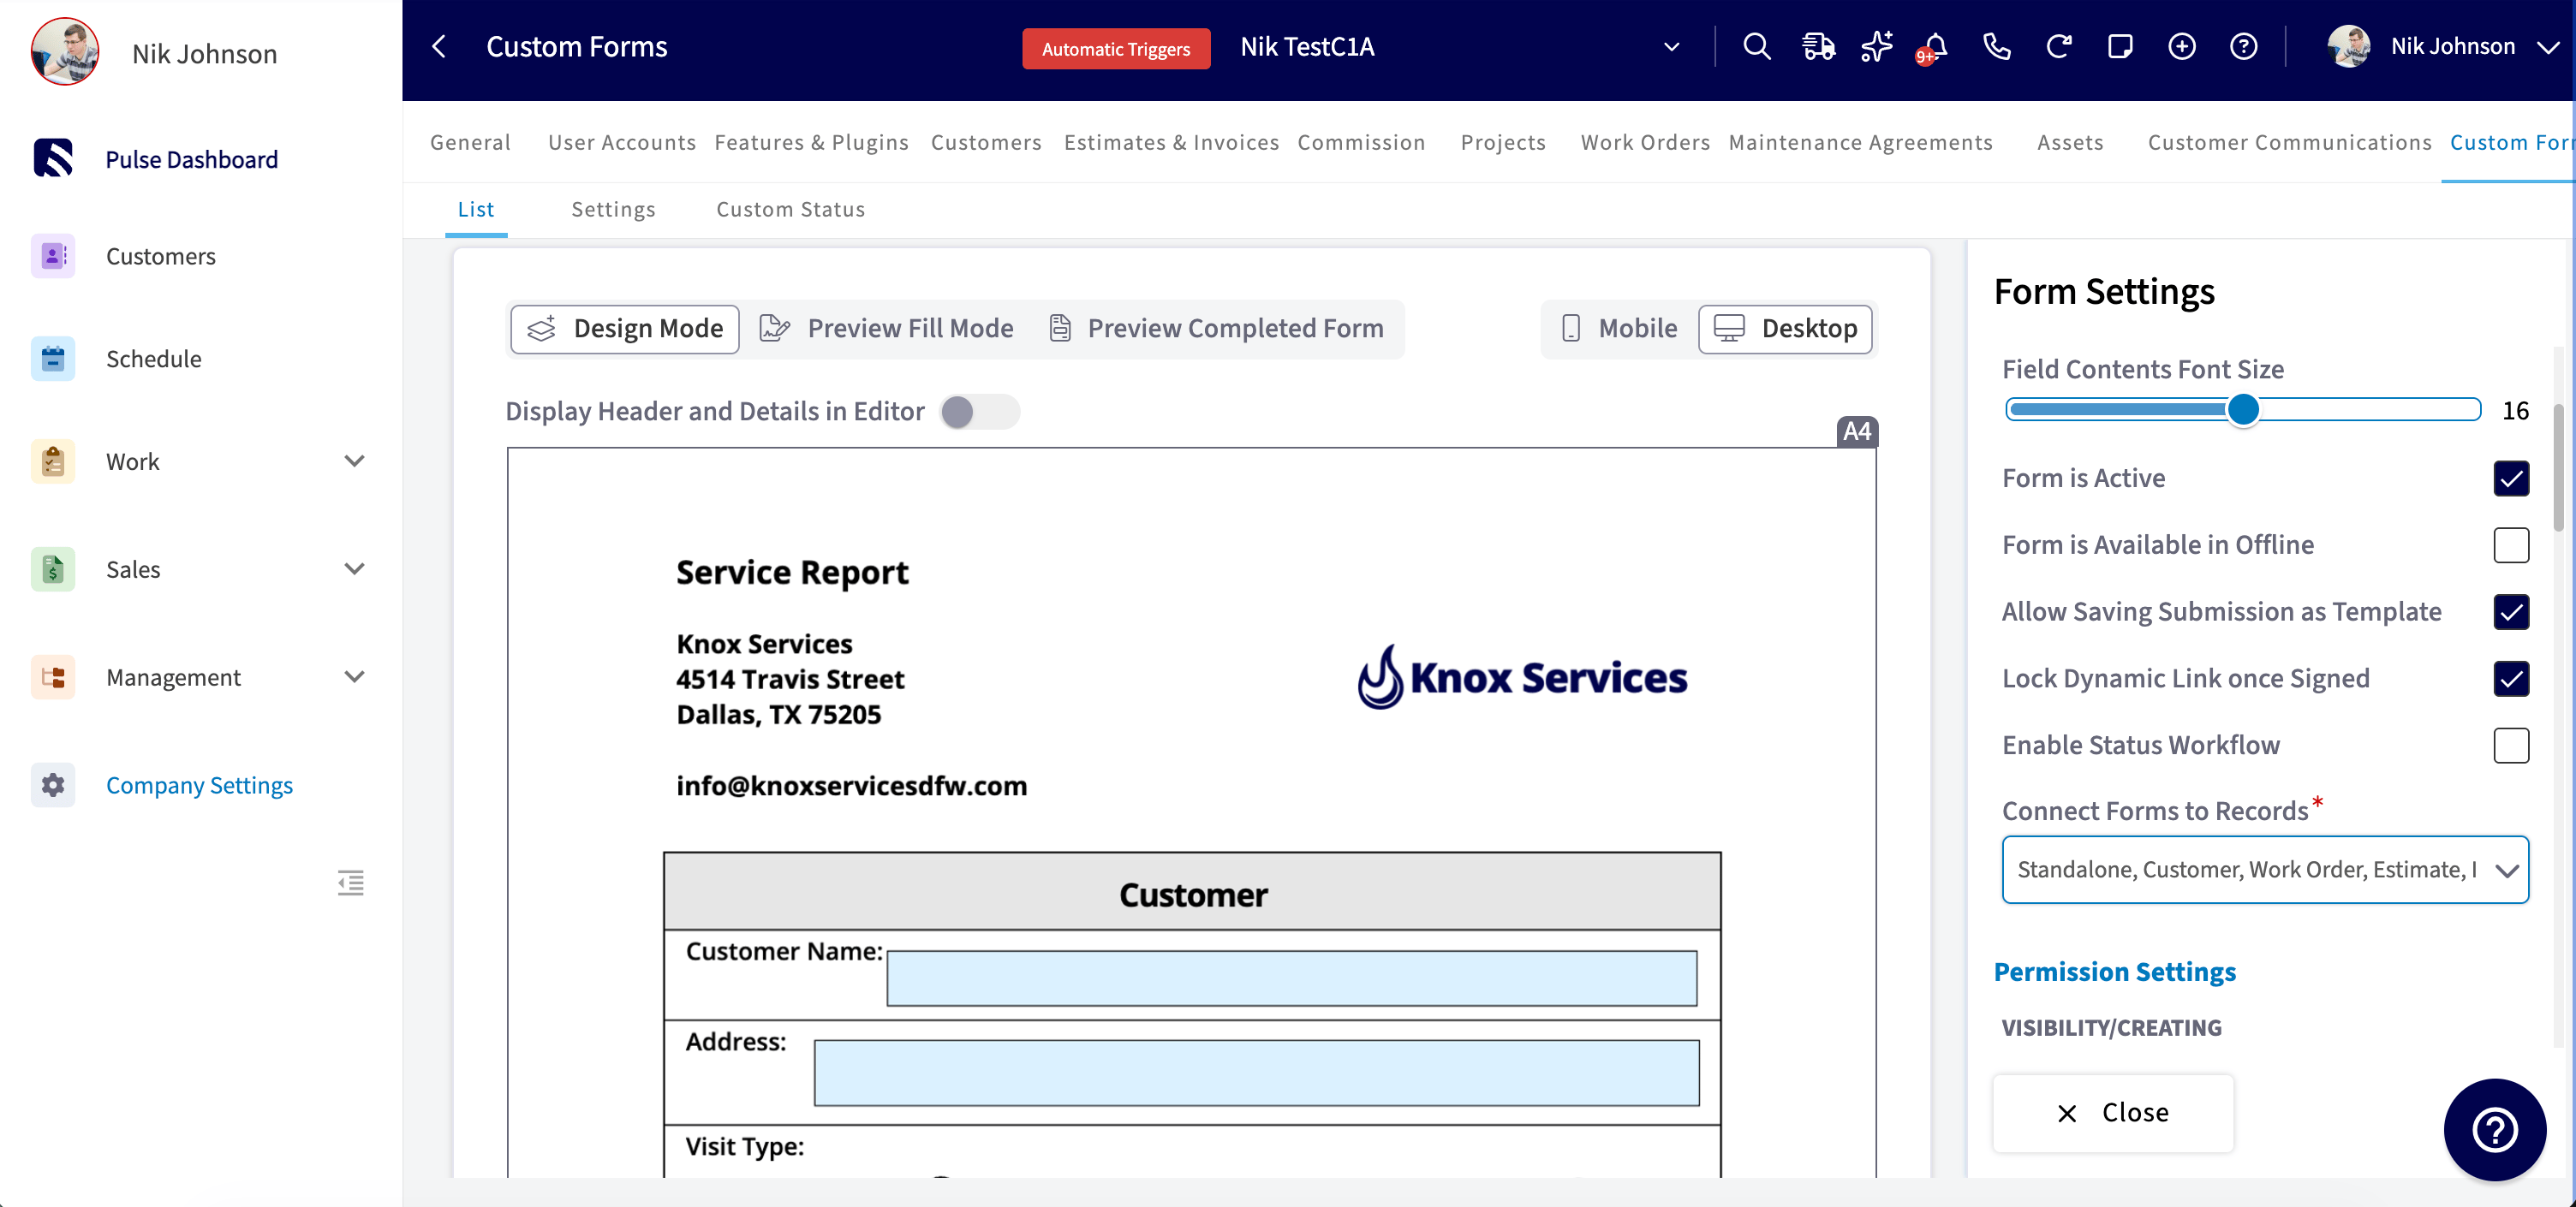Click the plus circle add icon

2182,47
